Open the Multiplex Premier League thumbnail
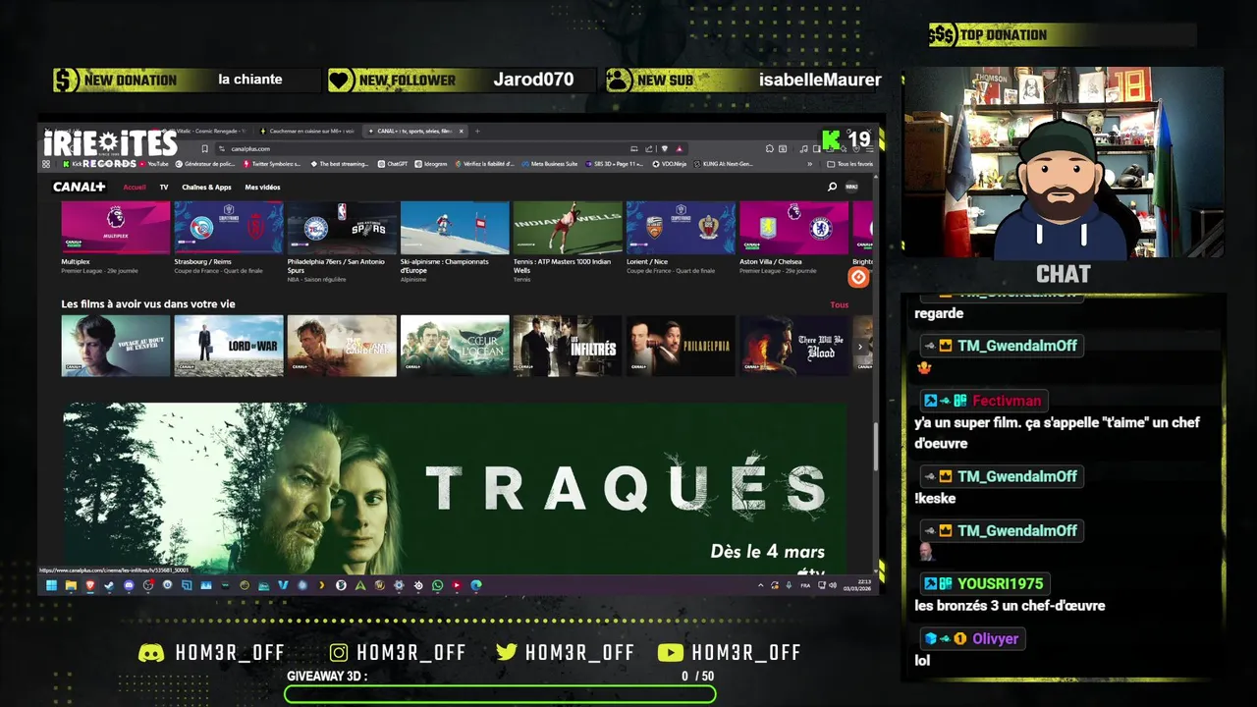Image resolution: width=1257 pixels, height=707 pixels. click(x=116, y=228)
